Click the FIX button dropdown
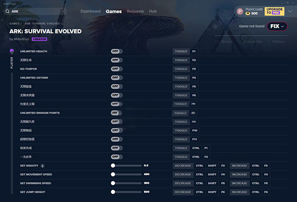 tap(277, 26)
